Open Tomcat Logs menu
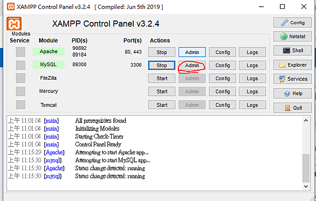Image resolution: width=316 pixels, height=201 pixels. click(x=252, y=105)
